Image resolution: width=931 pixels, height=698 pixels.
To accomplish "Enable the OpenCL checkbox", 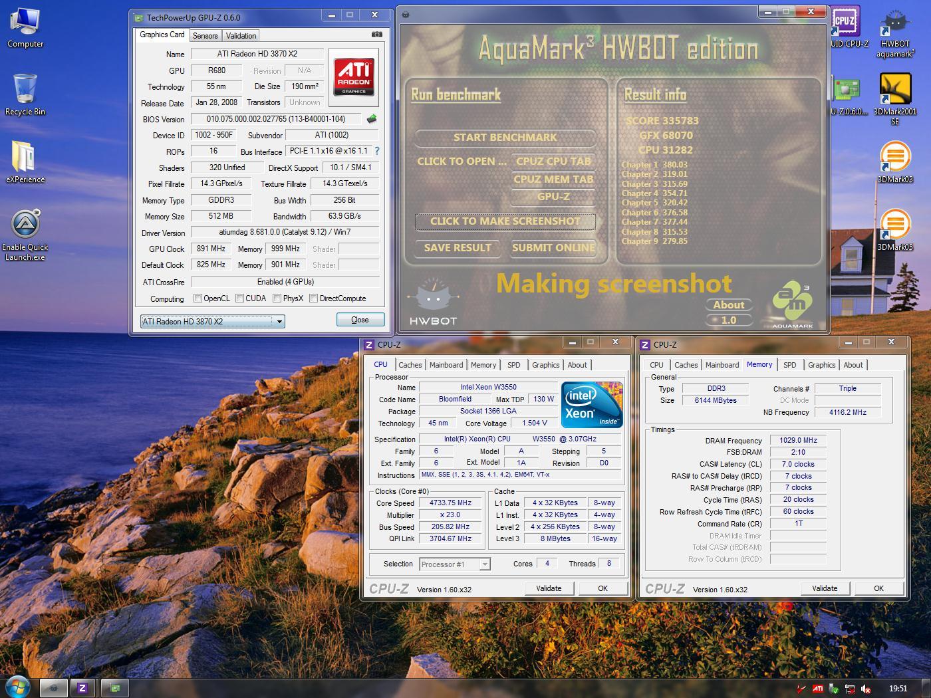I will (198, 298).
